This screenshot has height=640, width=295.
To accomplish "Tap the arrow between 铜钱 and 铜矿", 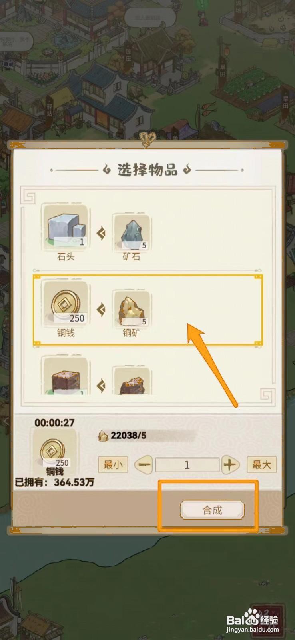I will click(101, 309).
